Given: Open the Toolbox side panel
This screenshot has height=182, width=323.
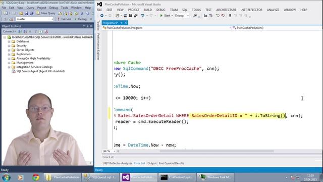Looking at the screenshot, I should pos(98,25).
